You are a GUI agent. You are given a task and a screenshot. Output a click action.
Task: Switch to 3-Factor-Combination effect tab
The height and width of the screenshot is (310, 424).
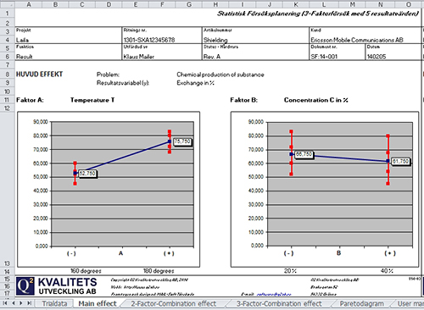pos(279,304)
